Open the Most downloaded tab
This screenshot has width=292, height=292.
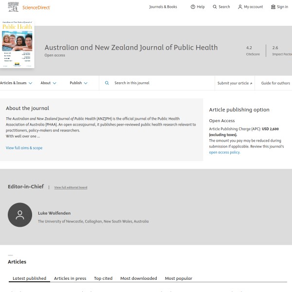pyautogui.click(x=139, y=278)
